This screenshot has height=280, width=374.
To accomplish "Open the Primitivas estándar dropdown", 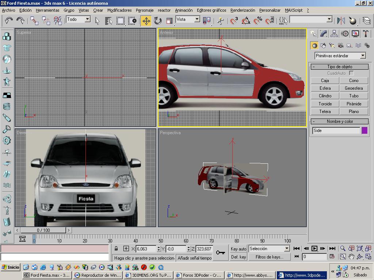I will (x=363, y=56).
